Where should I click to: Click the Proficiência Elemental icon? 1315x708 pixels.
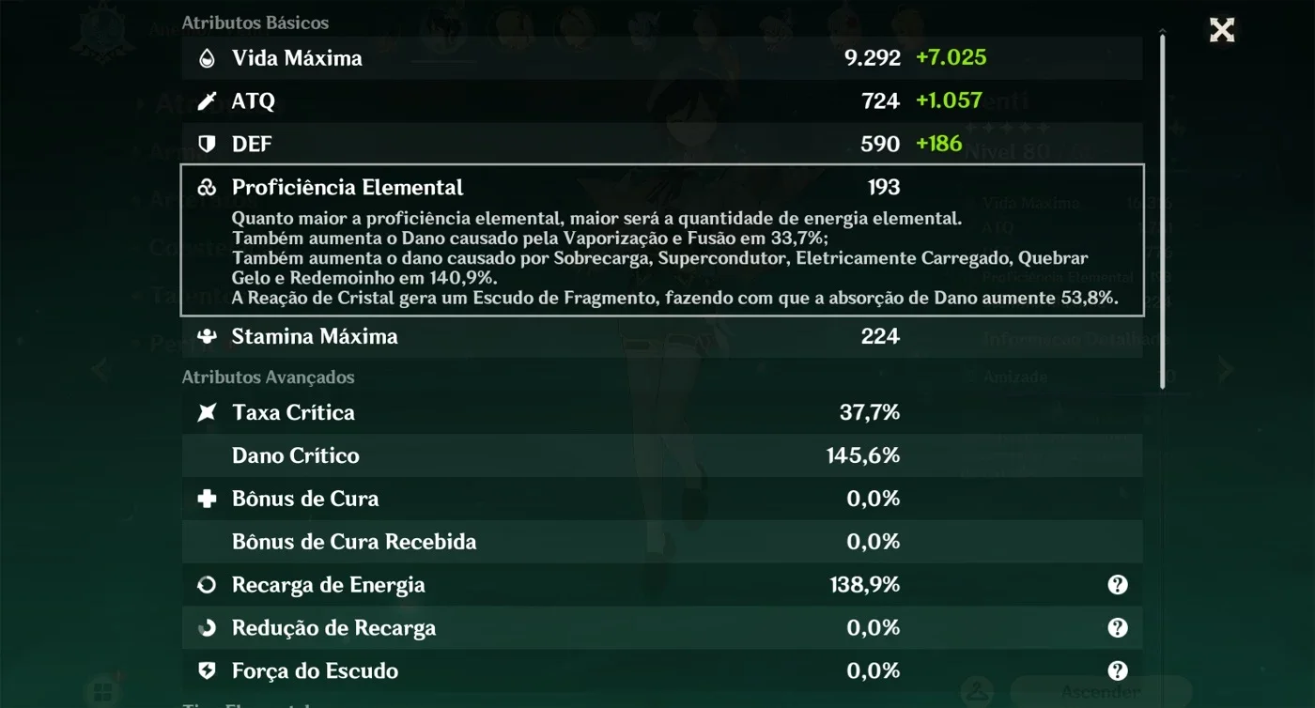(207, 188)
